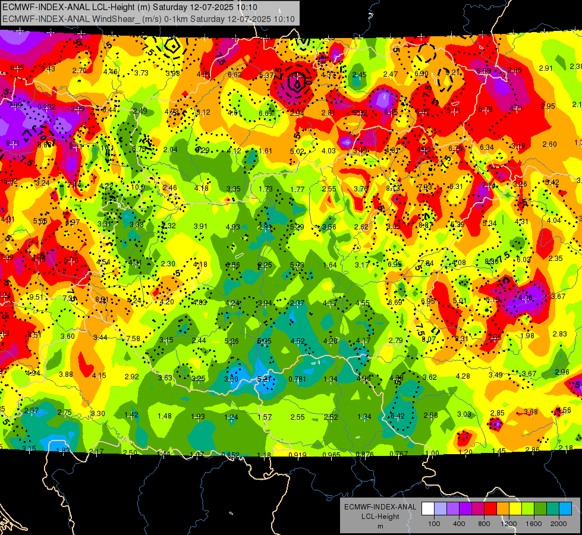
Task: Click the wind shear value '3.73'
Action: [x=141, y=73]
